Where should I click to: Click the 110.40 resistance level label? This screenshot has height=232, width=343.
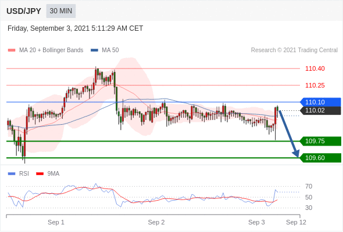(315, 68)
